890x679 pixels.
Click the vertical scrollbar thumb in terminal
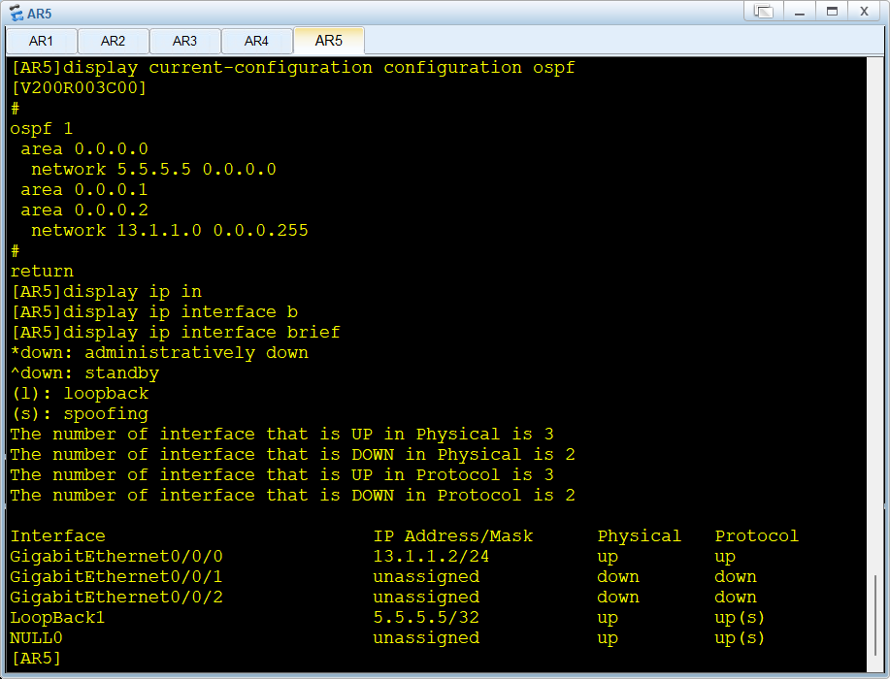click(x=874, y=615)
